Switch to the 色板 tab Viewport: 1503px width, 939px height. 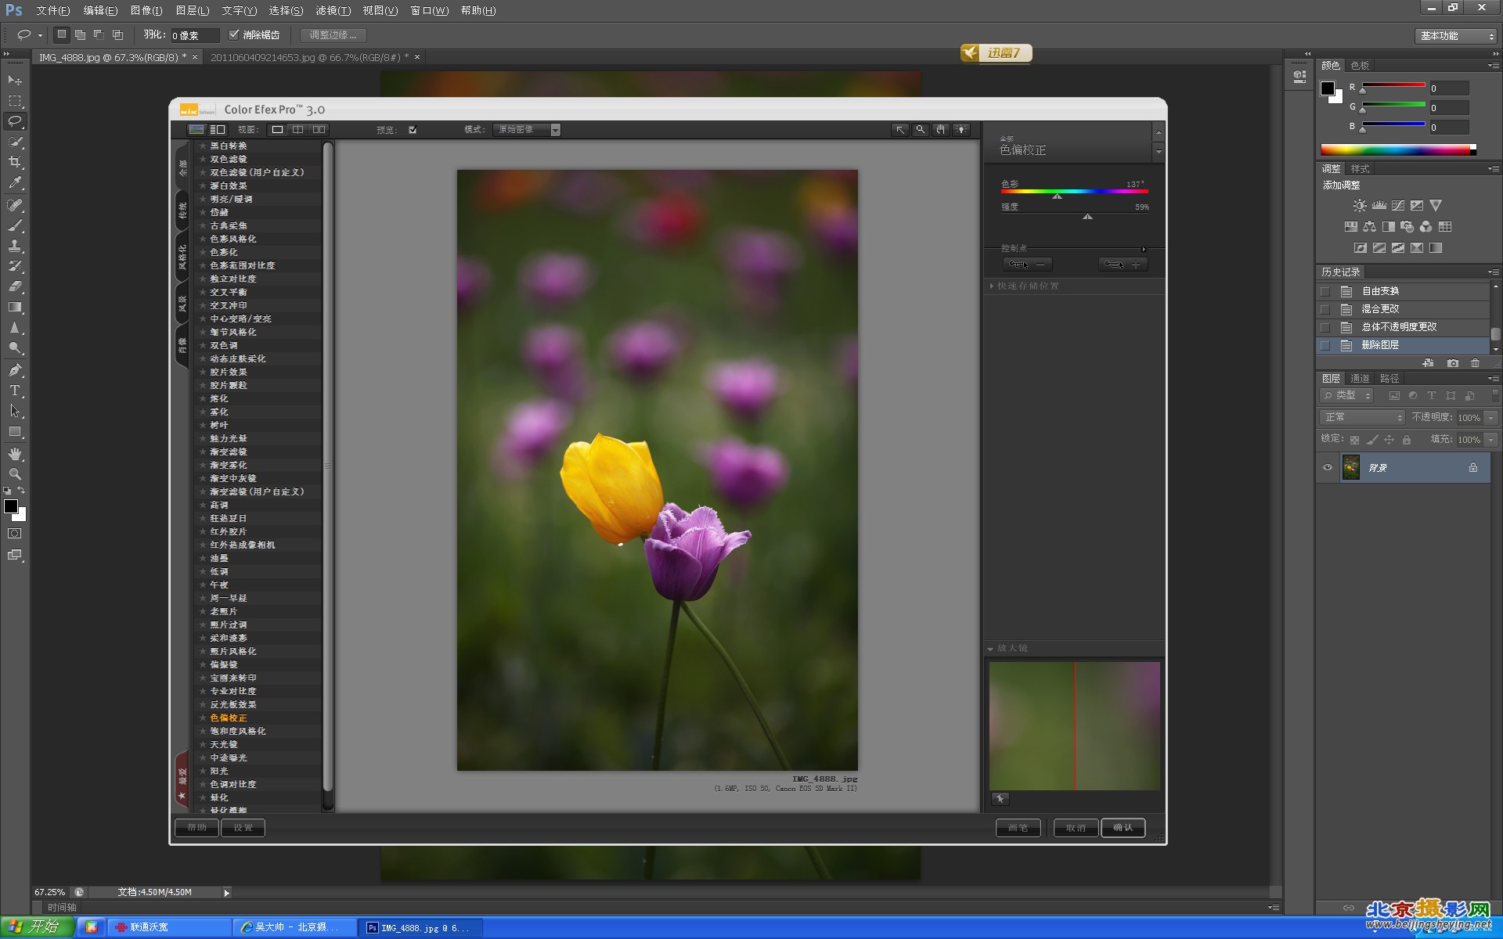(1361, 66)
